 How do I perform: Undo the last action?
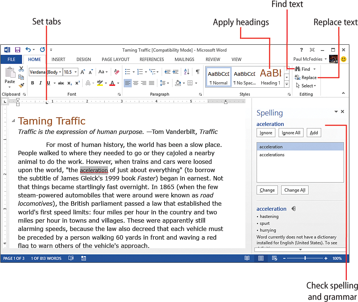click(x=28, y=49)
